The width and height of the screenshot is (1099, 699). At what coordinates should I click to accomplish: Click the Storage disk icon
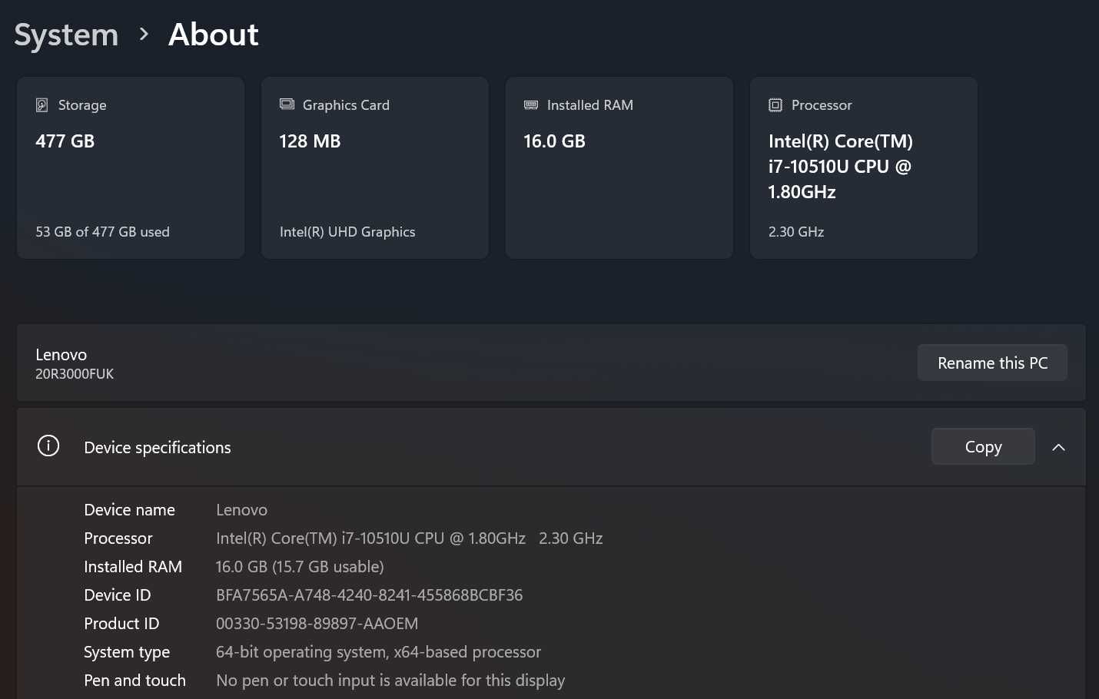click(42, 105)
